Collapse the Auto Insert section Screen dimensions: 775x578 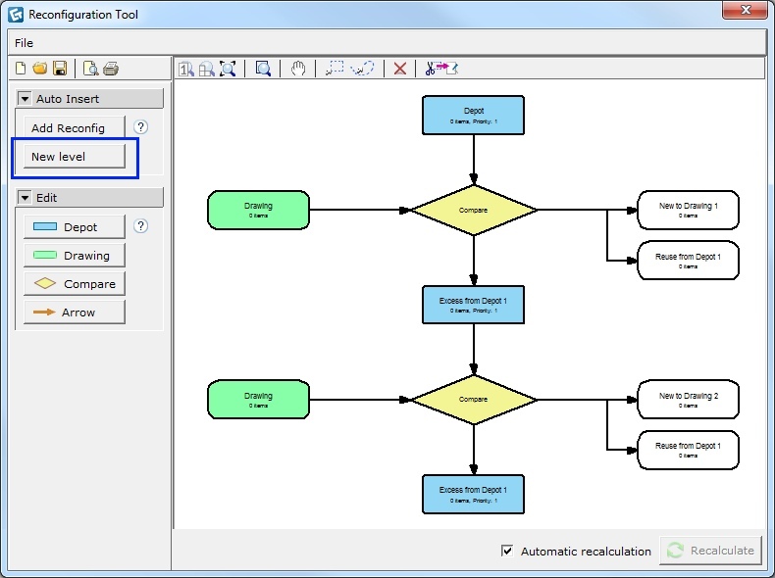[x=25, y=99]
